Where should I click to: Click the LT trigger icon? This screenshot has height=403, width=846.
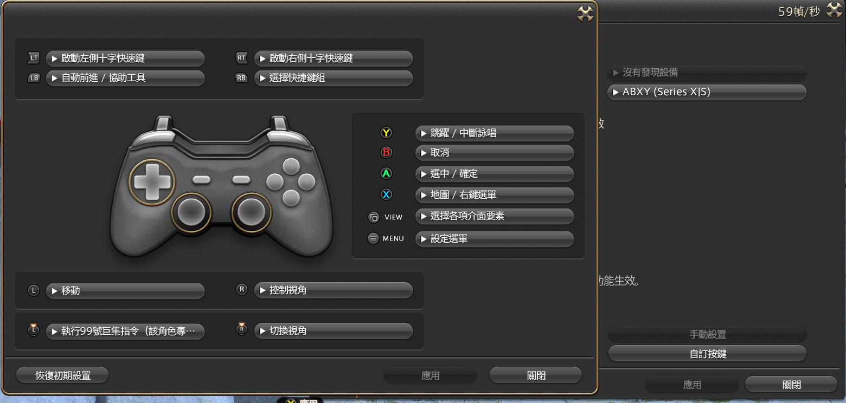[x=34, y=58]
